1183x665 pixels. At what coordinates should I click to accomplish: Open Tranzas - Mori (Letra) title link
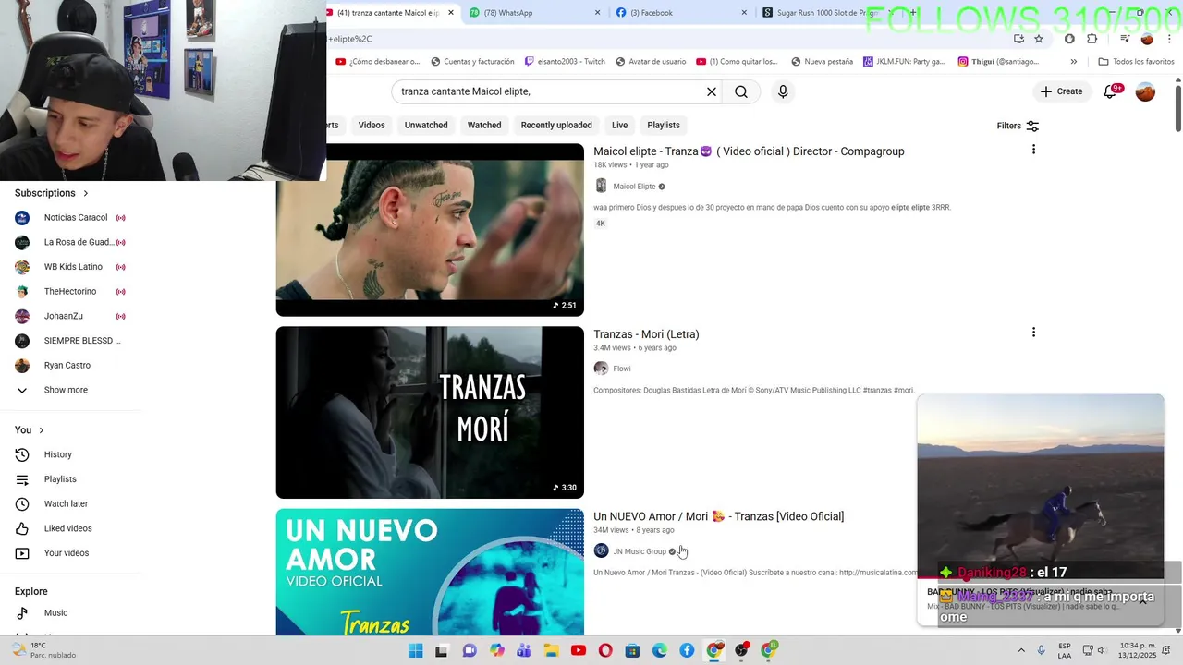coord(646,334)
